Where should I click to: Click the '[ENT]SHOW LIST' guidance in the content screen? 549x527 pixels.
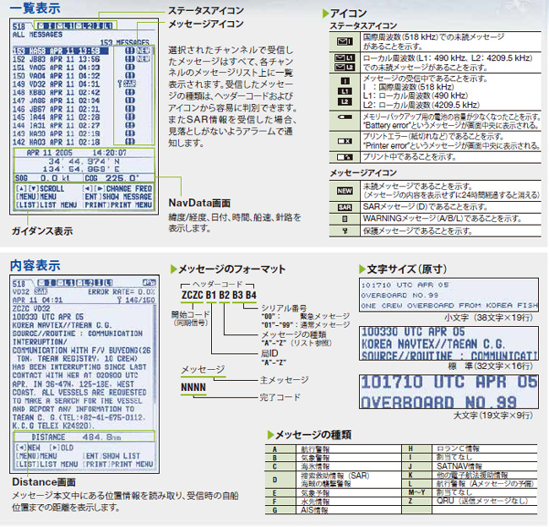pos(111,456)
